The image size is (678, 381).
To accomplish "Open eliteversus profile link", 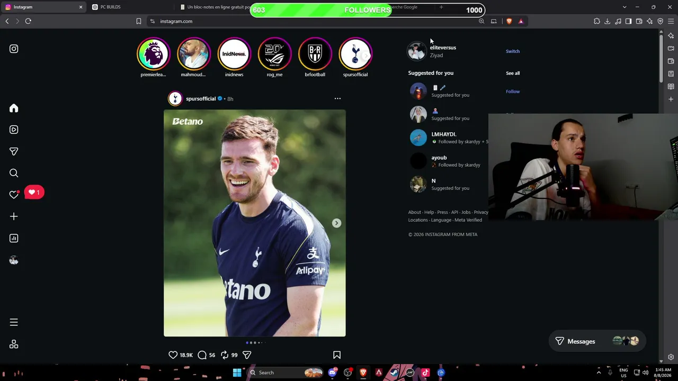I will (x=443, y=48).
